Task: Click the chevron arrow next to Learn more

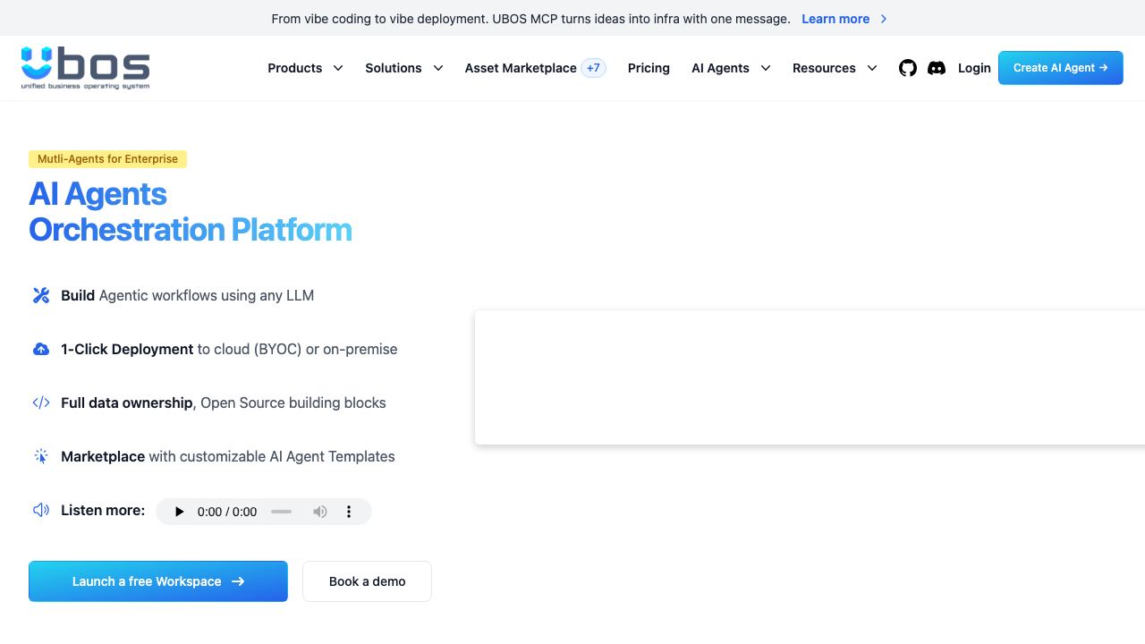Action: 884,19
